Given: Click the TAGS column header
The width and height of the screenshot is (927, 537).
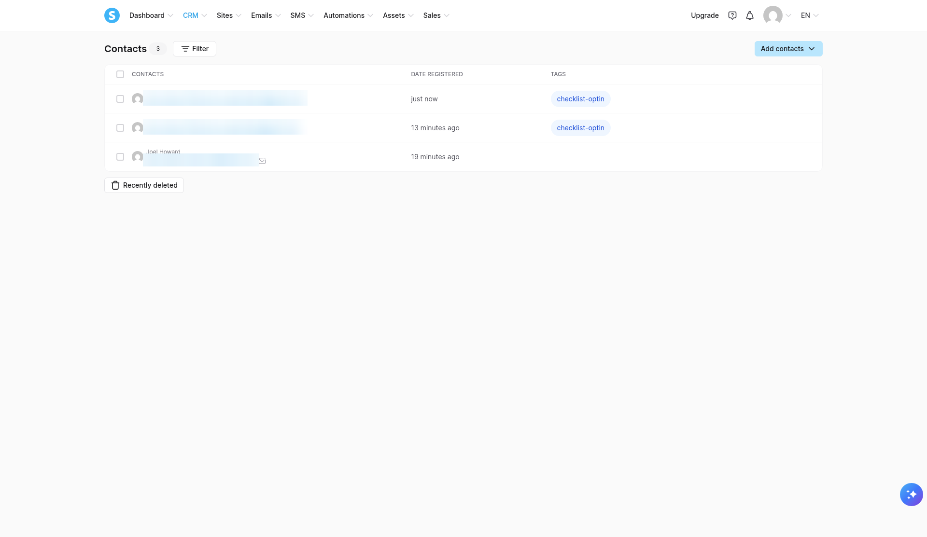Looking at the screenshot, I should point(558,74).
